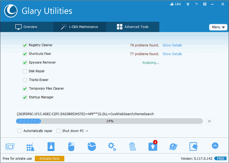Click the Free for private use label
The width and height of the screenshot is (229, 163).
coord(17,158)
